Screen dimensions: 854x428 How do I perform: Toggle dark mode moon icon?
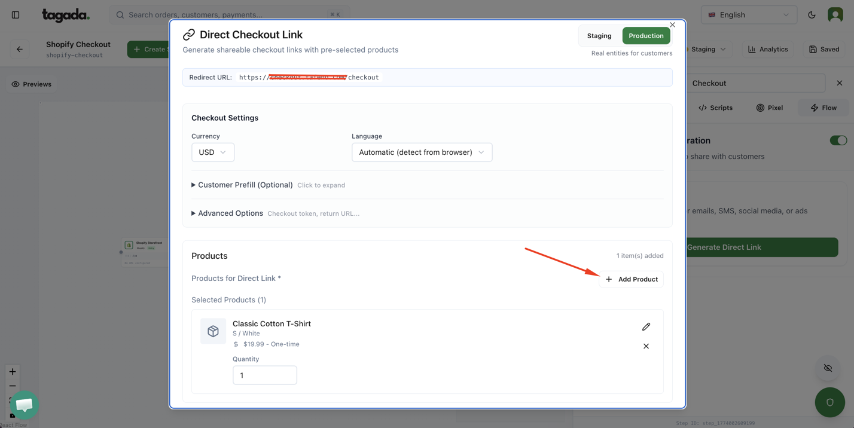[812, 15]
